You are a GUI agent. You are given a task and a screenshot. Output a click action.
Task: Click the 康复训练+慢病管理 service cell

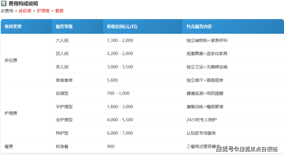[205, 107]
